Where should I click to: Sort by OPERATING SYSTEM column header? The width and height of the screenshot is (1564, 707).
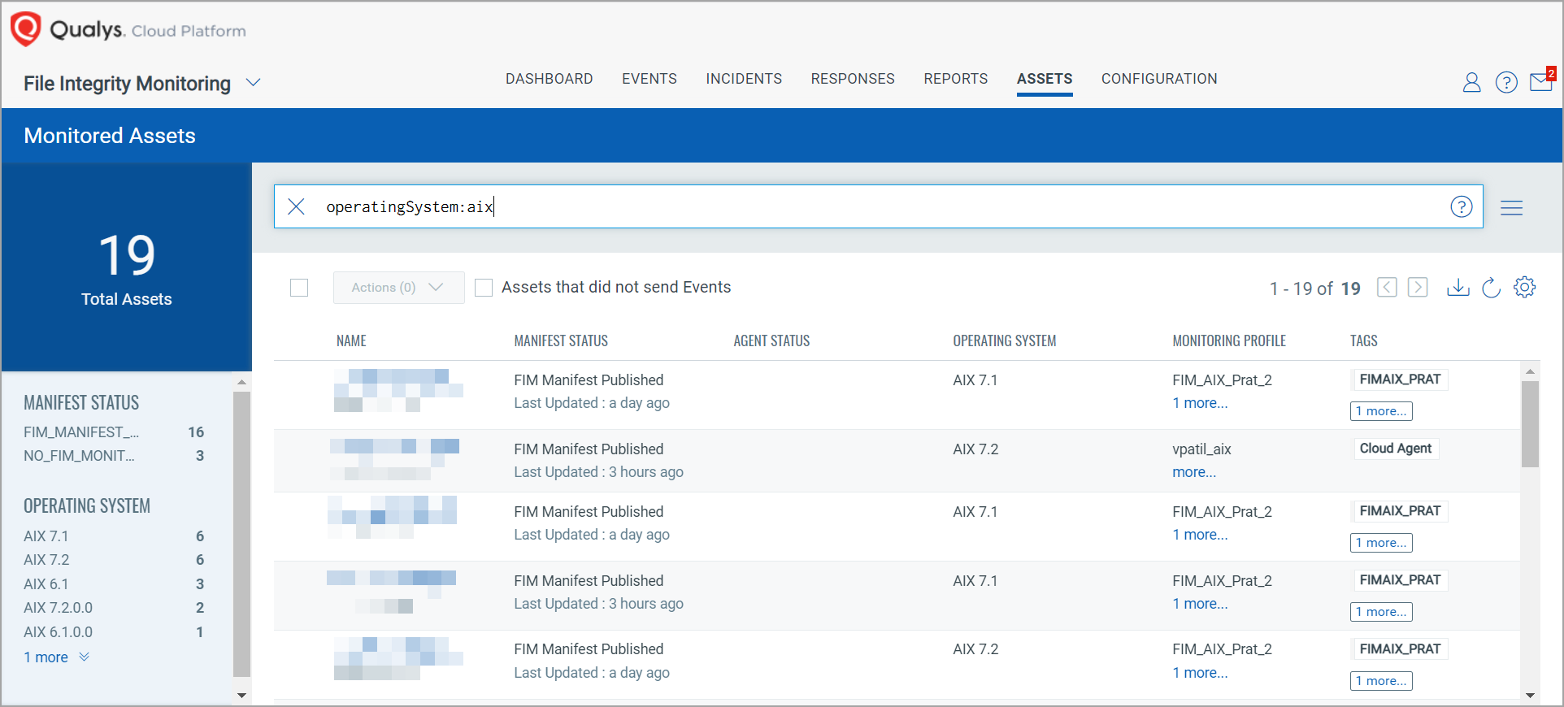[1005, 341]
